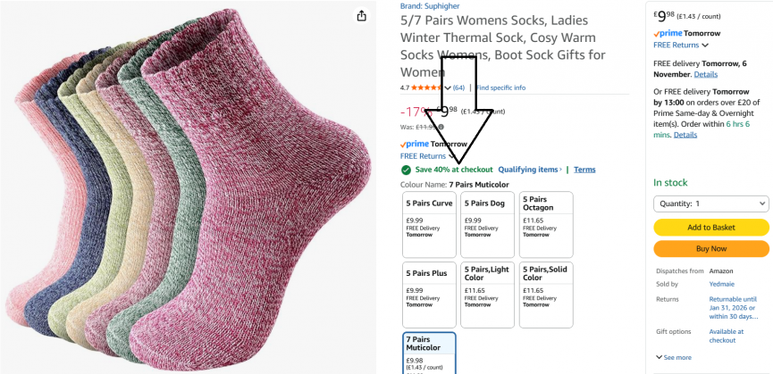Click the Add to Basket button
The width and height of the screenshot is (773, 374).
[710, 228]
